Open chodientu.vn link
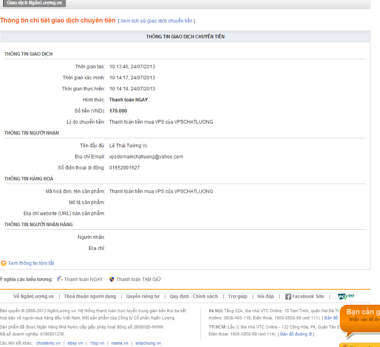This screenshot has width=380, height=347. coord(48,343)
